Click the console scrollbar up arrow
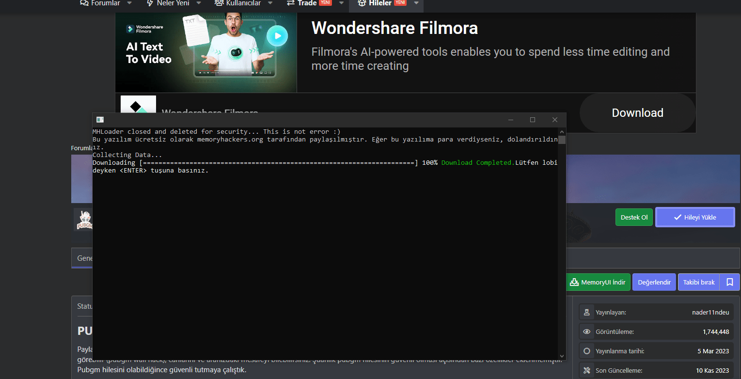 pyautogui.click(x=562, y=131)
